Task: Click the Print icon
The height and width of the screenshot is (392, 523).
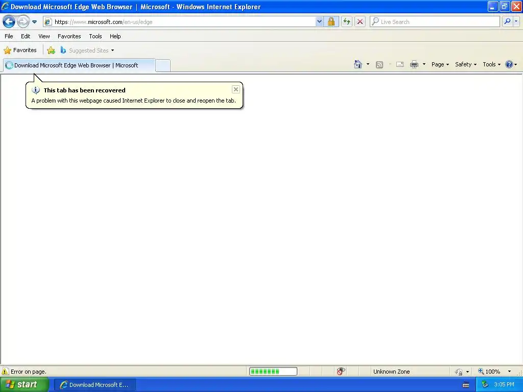Action: 414,64
